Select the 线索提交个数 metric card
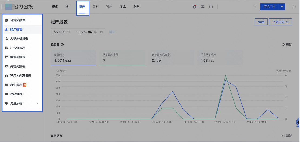Image resolution: width=300 pixels, height=142 pixels. (x=122, y=58)
